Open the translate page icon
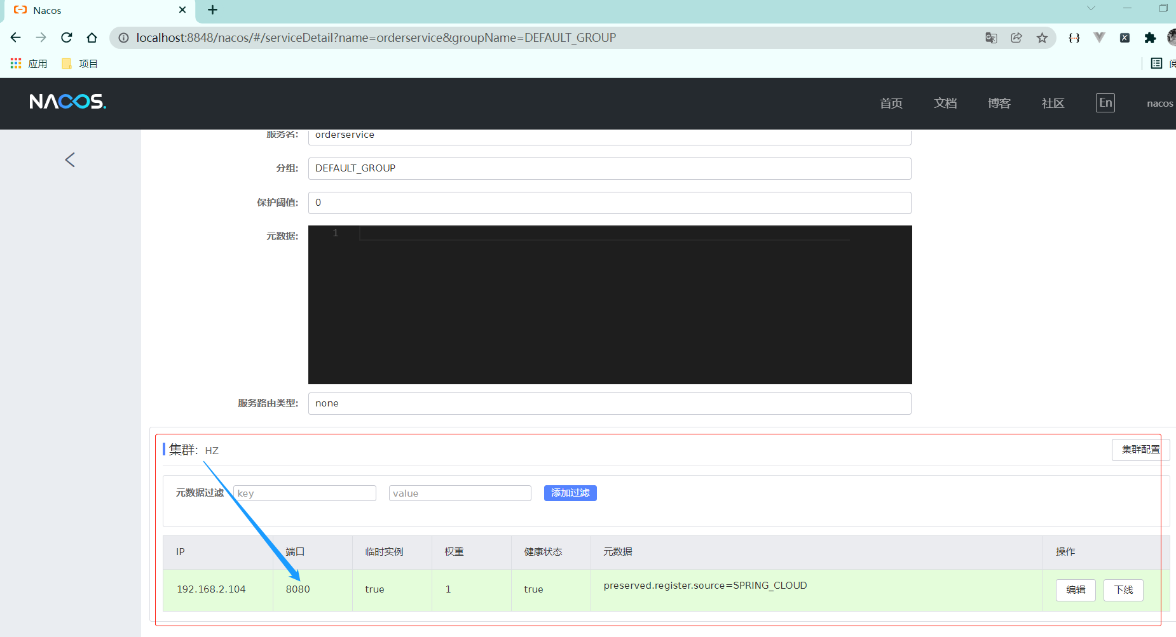Viewport: 1176px width, 637px height. pyautogui.click(x=991, y=37)
